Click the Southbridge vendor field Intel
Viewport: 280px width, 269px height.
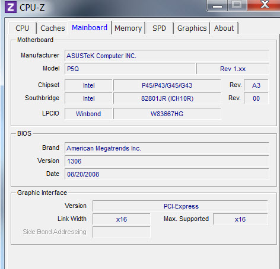(x=88, y=98)
